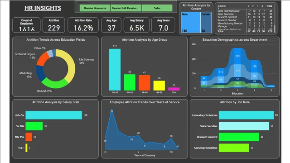This screenshot has width=290, height=163.
Task: Click the Total column header in matrix
Action: point(269,6)
